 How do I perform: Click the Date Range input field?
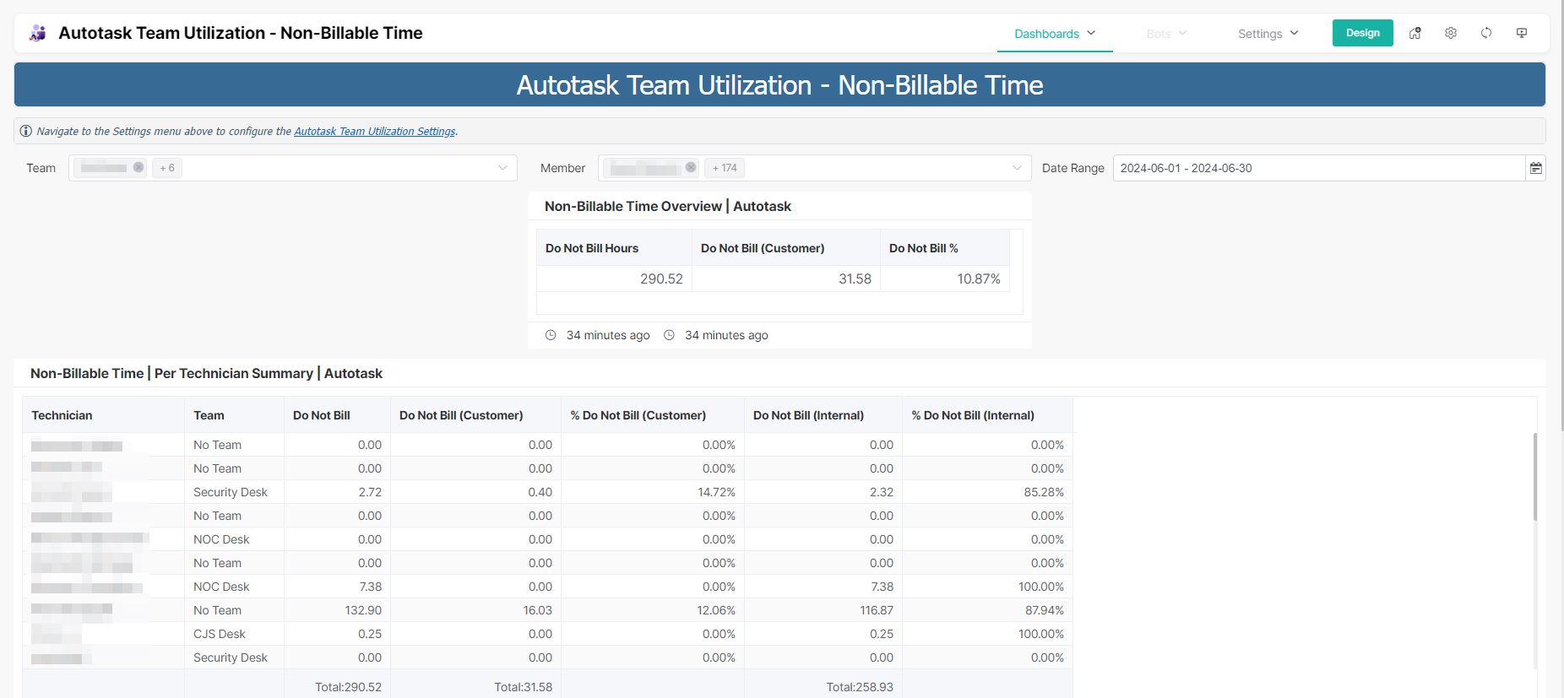(1318, 168)
